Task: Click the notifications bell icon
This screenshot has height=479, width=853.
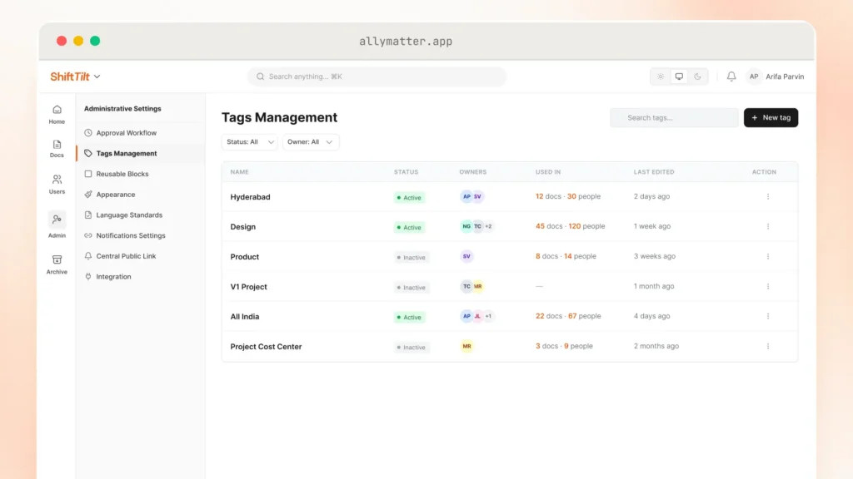Action: tap(731, 77)
